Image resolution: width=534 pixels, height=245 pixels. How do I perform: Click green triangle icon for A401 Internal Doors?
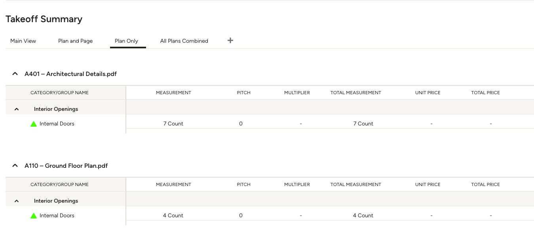click(34, 124)
